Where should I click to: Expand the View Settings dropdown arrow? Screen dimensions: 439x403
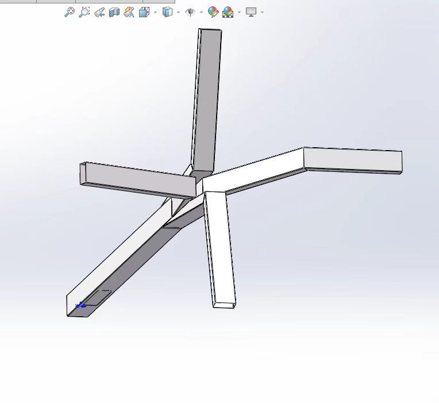[x=262, y=12]
